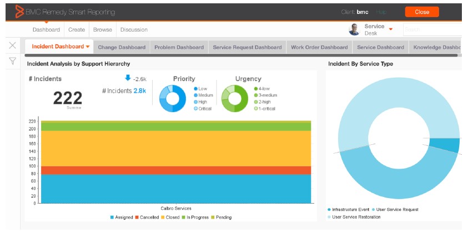Screen dimensions: 468x233
Task: Open the Incident Dashboard tab dropdown arrow
Action: click(x=87, y=47)
